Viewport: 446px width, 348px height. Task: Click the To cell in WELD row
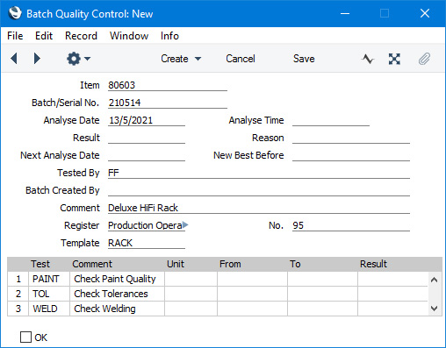pos(322,309)
